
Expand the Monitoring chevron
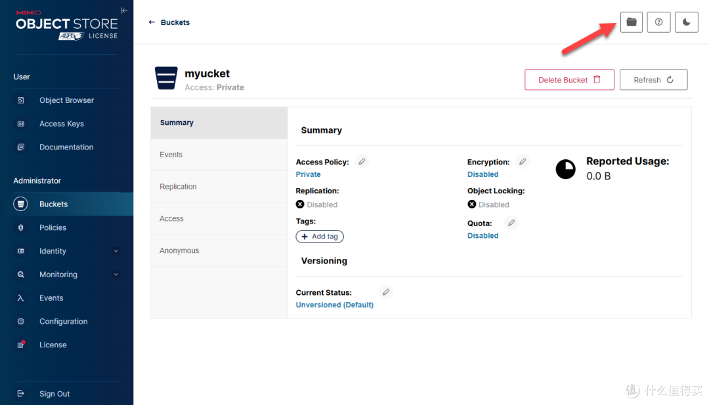coord(116,275)
